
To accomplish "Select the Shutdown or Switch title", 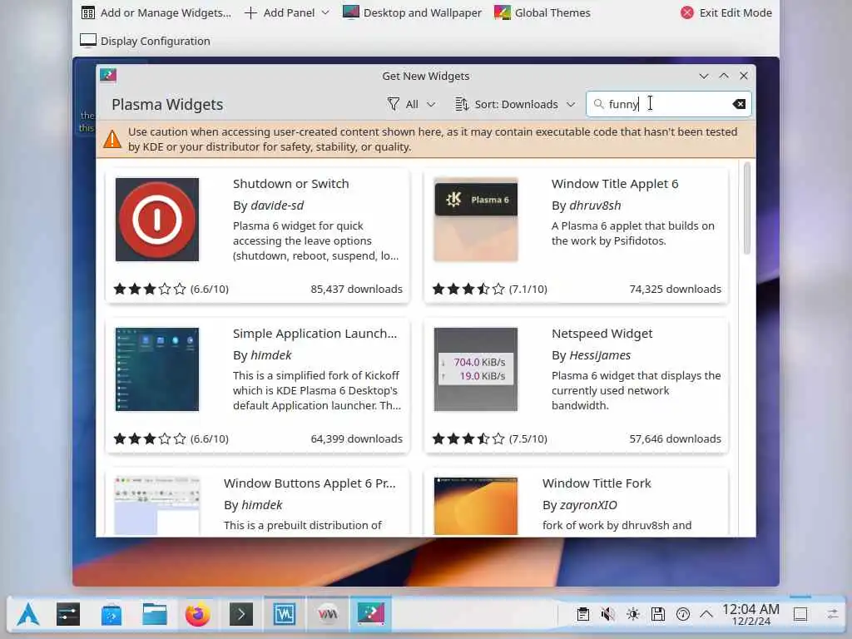I will click(x=290, y=184).
